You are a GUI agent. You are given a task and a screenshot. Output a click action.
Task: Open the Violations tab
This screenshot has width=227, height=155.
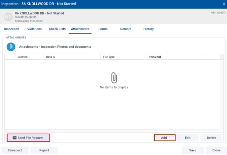(34, 29)
